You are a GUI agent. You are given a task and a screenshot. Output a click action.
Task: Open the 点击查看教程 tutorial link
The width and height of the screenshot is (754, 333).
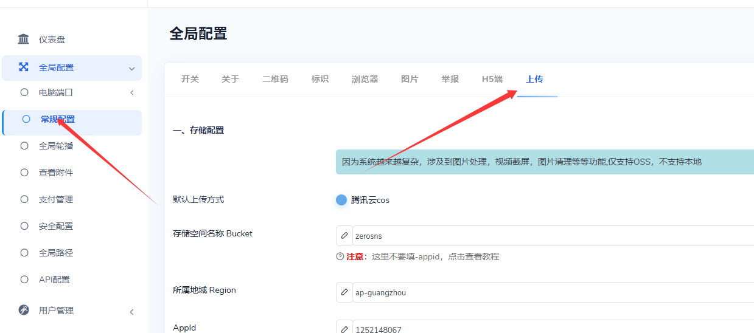[473, 256]
